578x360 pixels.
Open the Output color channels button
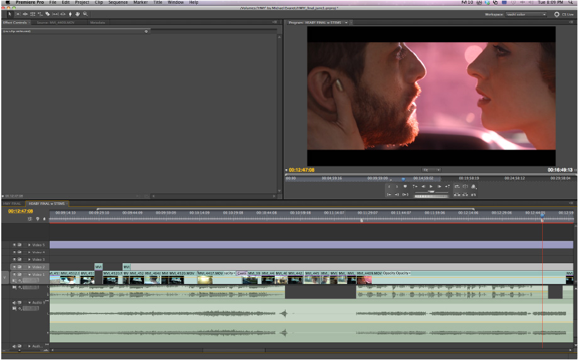click(x=474, y=187)
